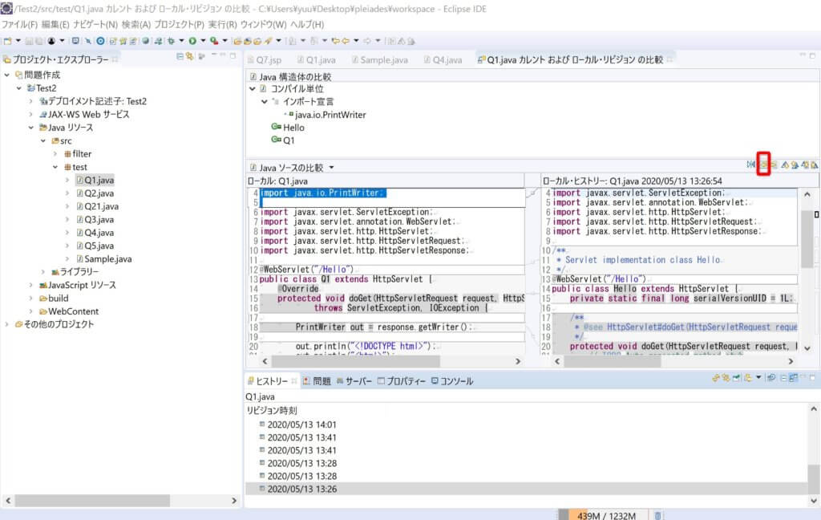The height and width of the screenshot is (520, 821).
Task: Click the Save icon in main toolbar
Action: [x=29, y=41]
